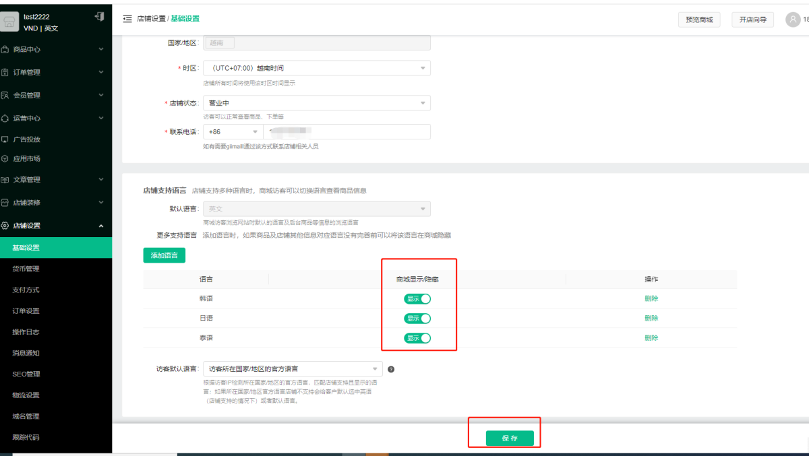Click the 联系电话 number input field
The width and height of the screenshot is (809, 456).
click(x=347, y=131)
